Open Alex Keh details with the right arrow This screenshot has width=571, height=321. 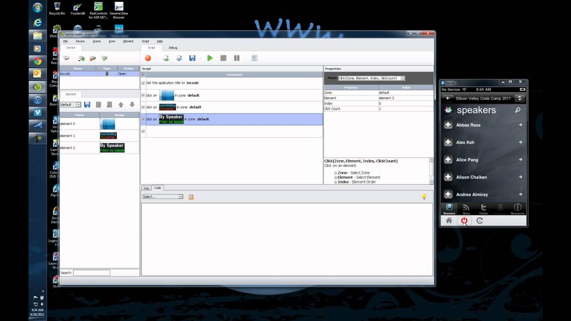tap(520, 142)
